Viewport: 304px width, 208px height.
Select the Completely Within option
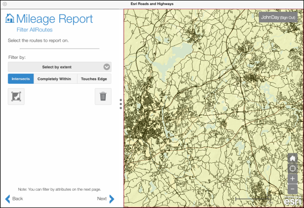click(55, 79)
